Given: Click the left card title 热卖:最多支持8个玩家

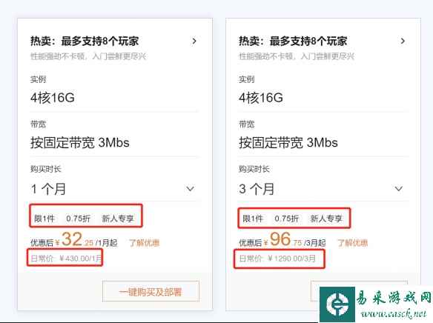Looking at the screenshot, I should (85, 41).
